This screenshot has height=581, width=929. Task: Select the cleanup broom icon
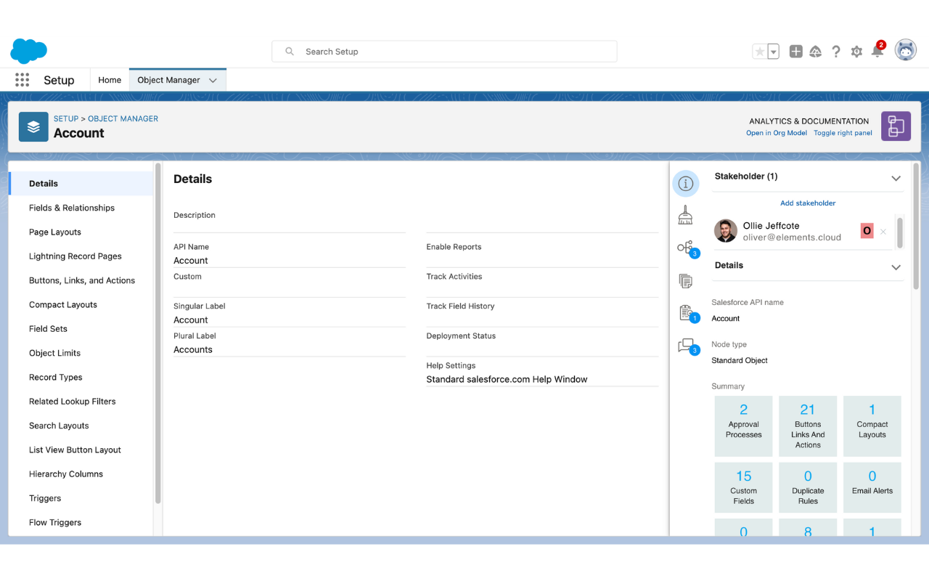coord(685,216)
